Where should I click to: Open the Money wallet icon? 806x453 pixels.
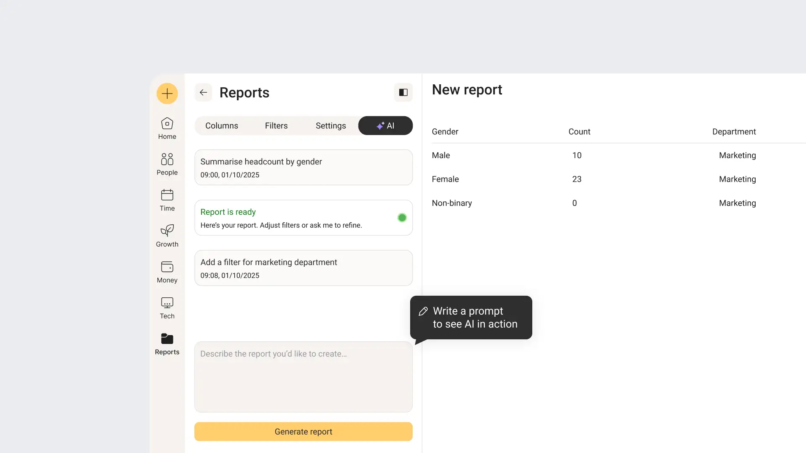coord(167,267)
